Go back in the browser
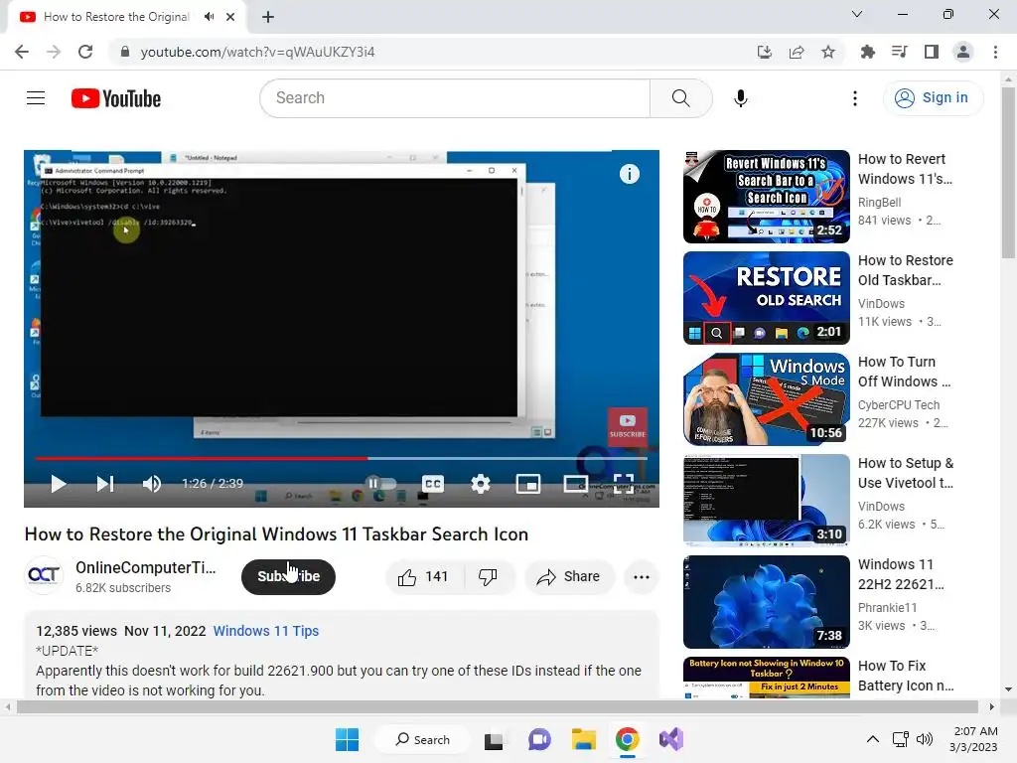This screenshot has height=763, width=1017. [x=22, y=52]
